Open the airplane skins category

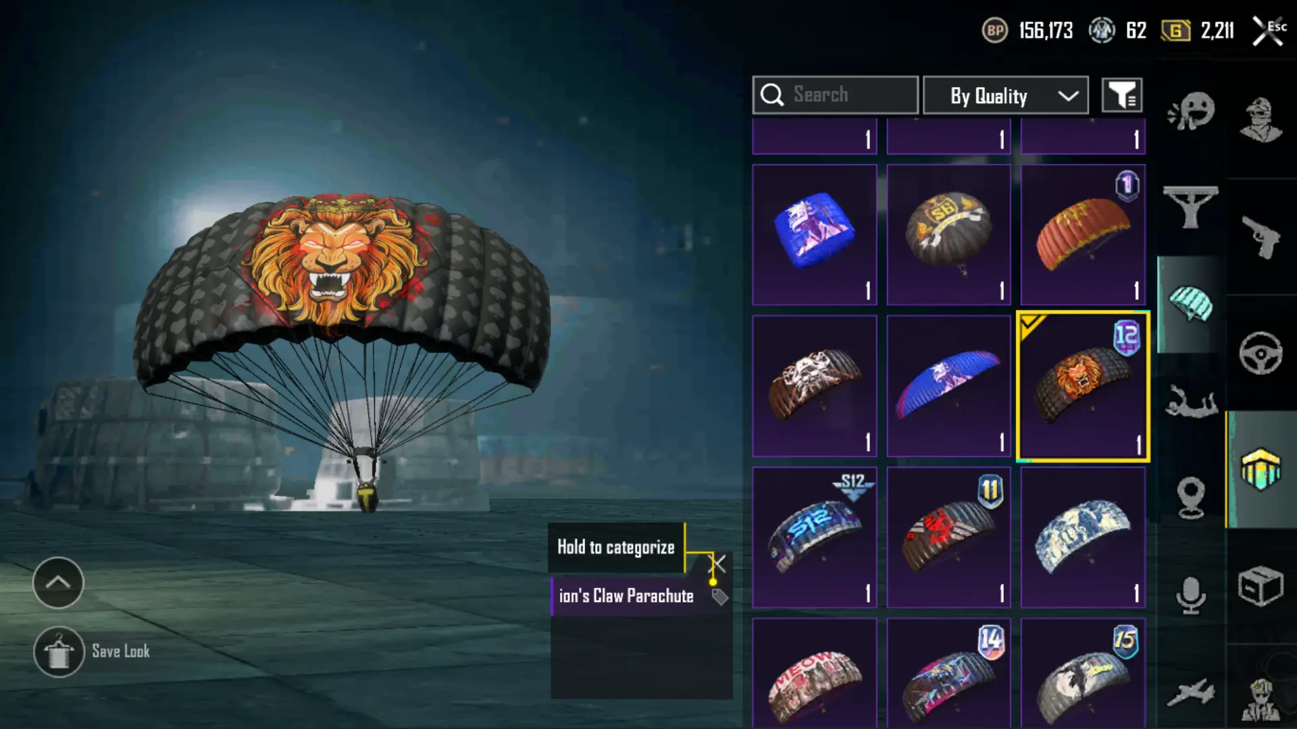[x=1191, y=693]
